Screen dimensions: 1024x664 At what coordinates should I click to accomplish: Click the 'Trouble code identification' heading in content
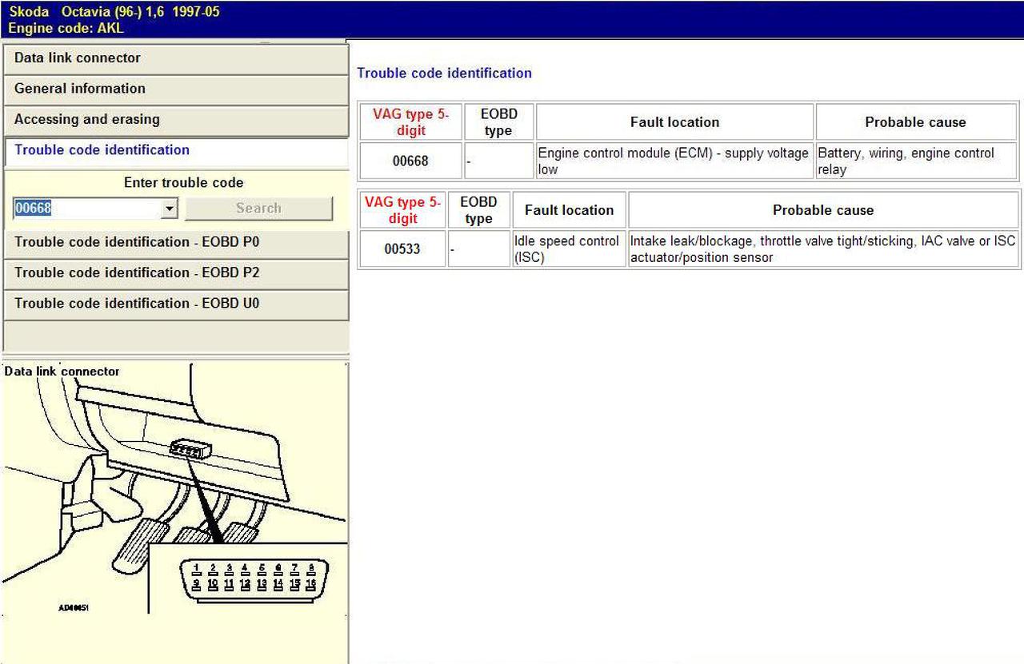pyautogui.click(x=444, y=74)
